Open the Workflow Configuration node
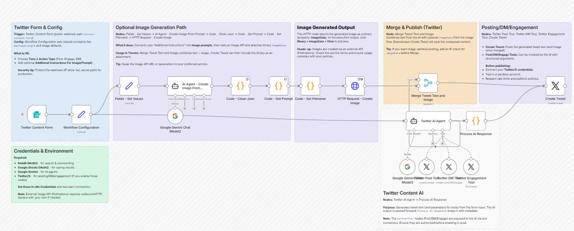574x231 pixels. (x=81, y=115)
